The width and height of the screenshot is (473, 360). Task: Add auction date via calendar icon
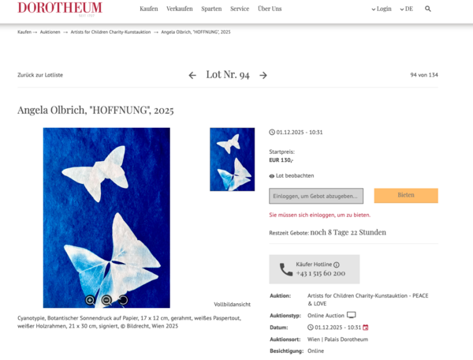(365, 328)
